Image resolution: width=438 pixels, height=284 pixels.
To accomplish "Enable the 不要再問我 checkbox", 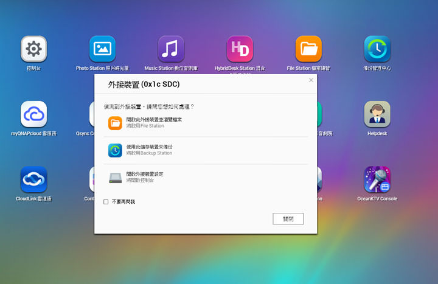I will (x=106, y=202).
